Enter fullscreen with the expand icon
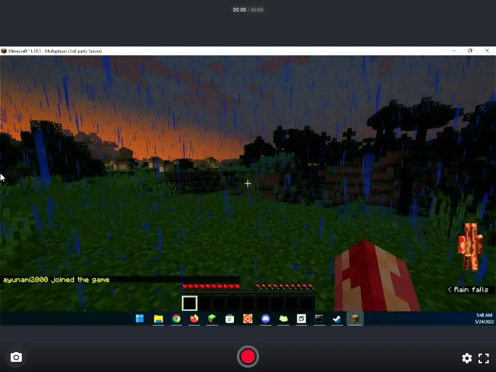 pos(483,358)
